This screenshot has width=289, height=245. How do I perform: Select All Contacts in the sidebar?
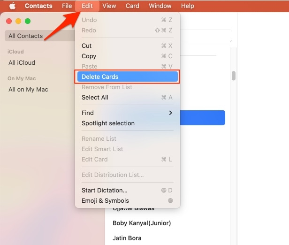click(x=40, y=36)
